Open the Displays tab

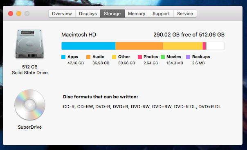click(88, 14)
